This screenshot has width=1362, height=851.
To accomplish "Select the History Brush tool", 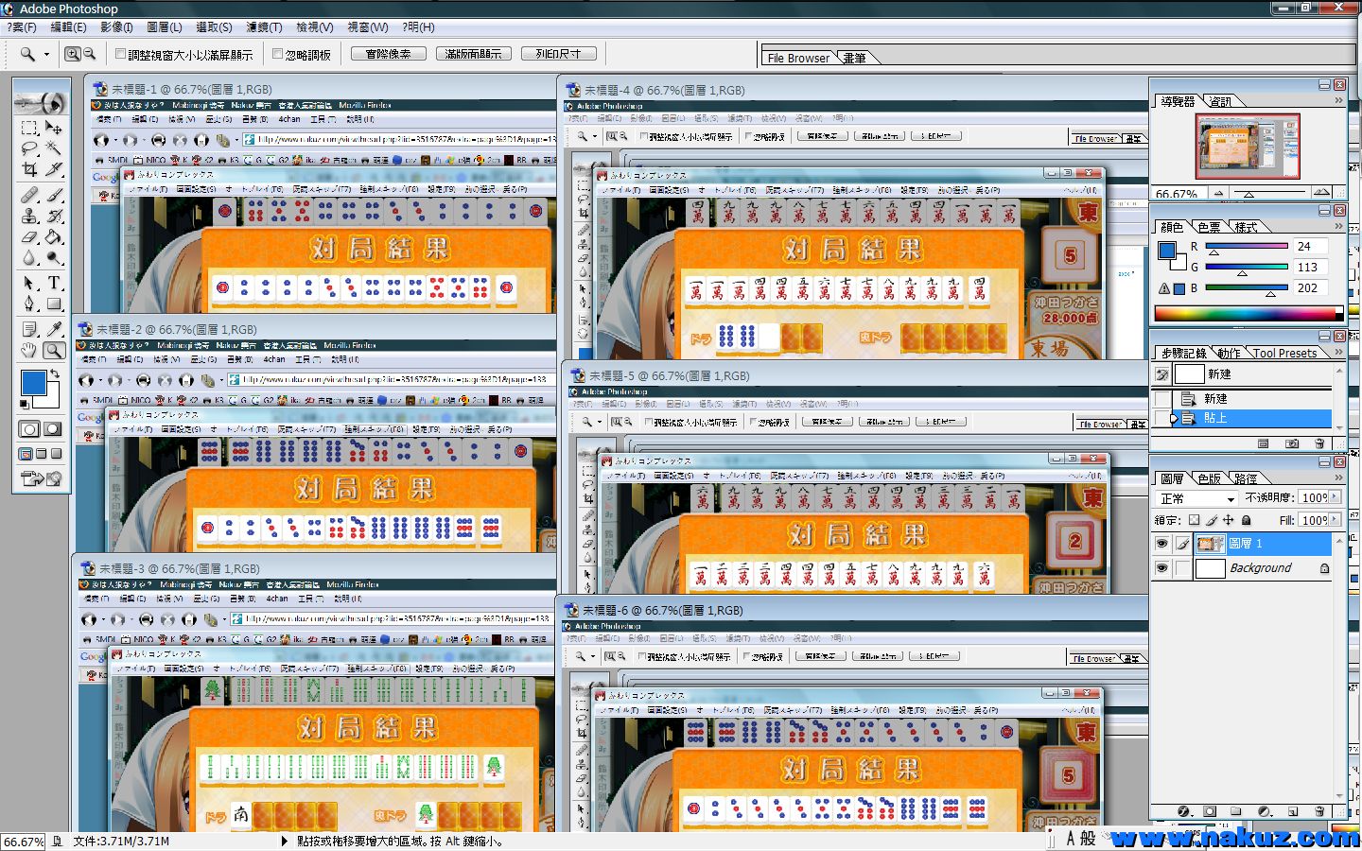I will tap(54, 216).
